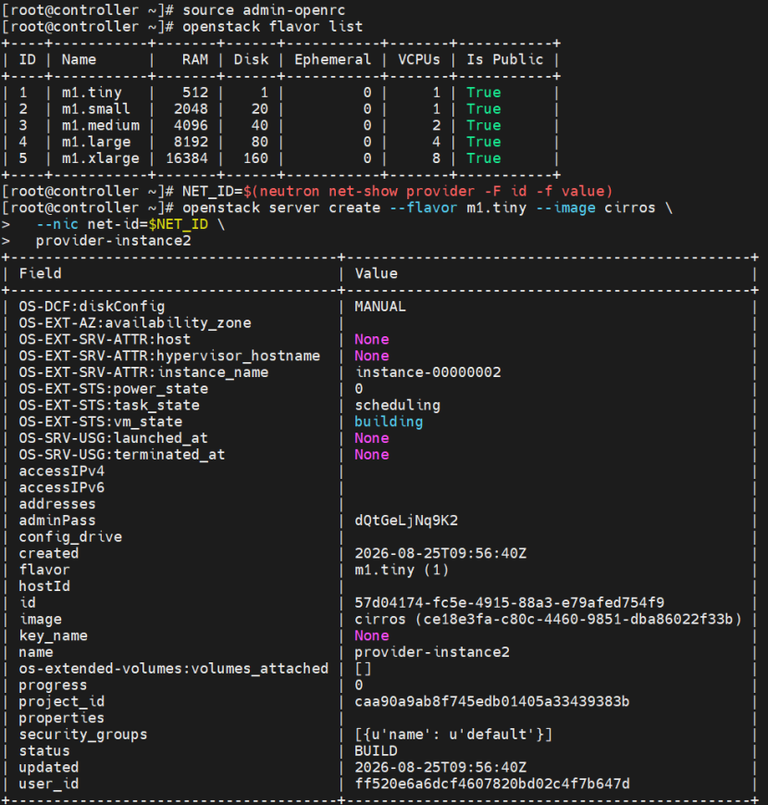
Task: Click the Disk value 160
Action: (x=255, y=158)
